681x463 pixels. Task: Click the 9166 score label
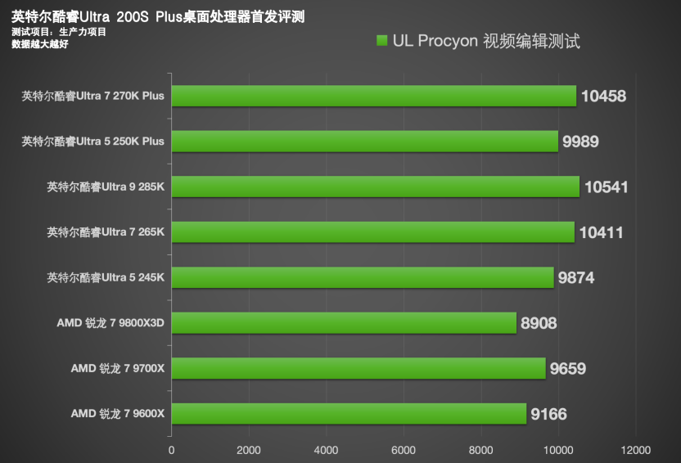tap(548, 414)
